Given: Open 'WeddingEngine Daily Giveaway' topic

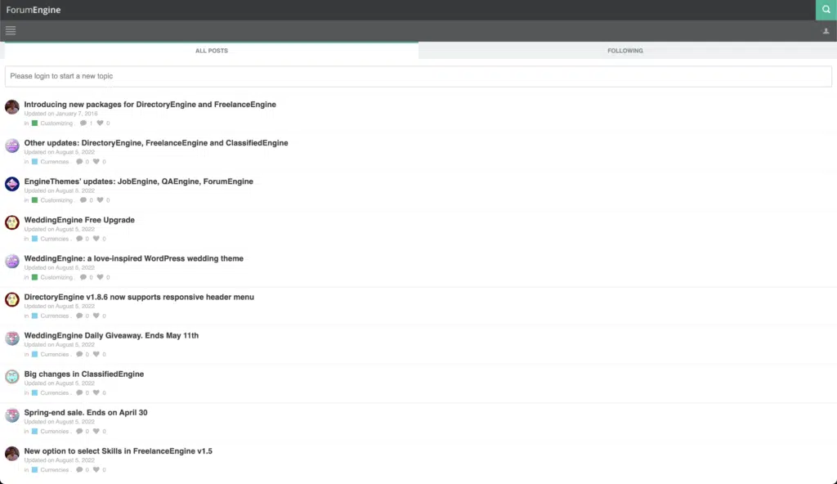Looking at the screenshot, I should point(111,335).
